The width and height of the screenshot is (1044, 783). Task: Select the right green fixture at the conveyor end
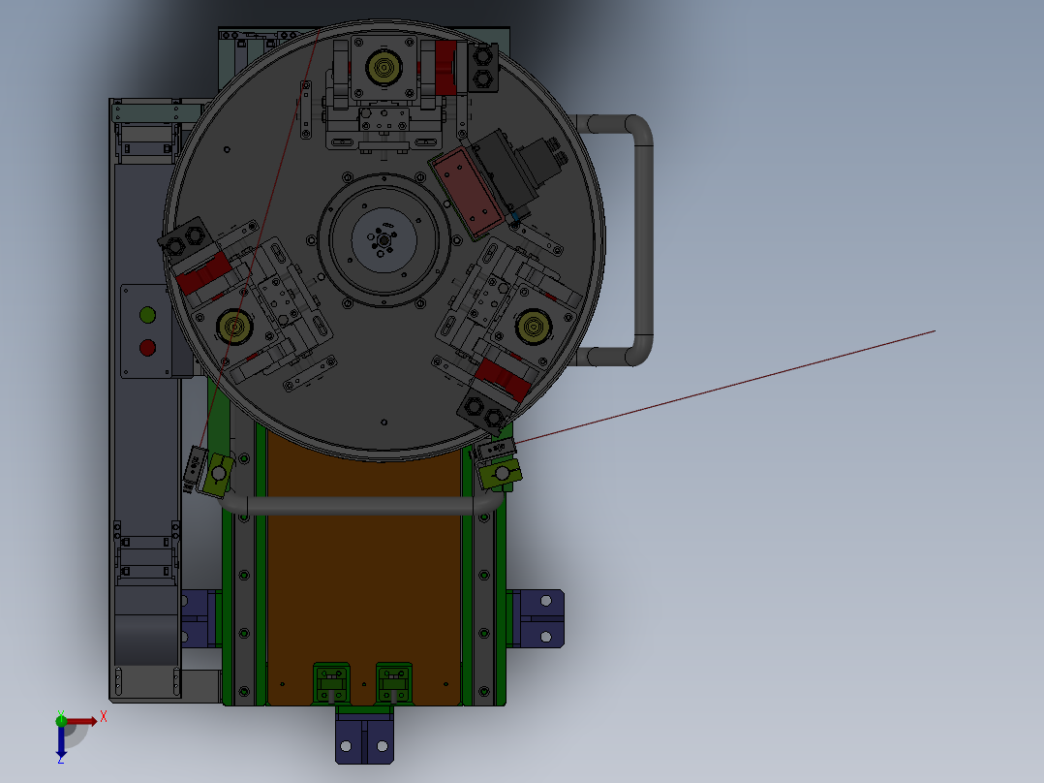[x=393, y=684]
